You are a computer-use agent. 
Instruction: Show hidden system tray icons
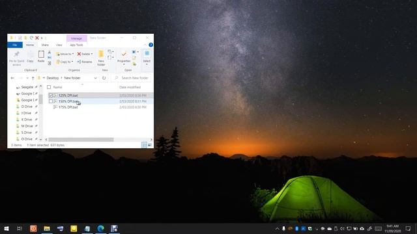277,228
